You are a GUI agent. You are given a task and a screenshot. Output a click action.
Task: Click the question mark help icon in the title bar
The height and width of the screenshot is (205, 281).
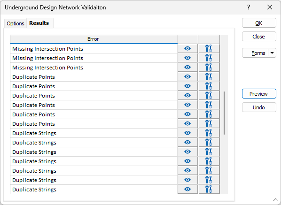point(249,8)
